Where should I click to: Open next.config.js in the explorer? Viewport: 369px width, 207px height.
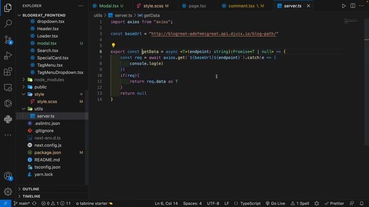48,145
